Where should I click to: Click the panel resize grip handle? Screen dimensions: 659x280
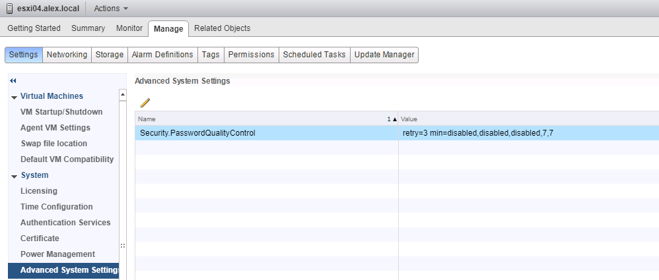[122, 246]
